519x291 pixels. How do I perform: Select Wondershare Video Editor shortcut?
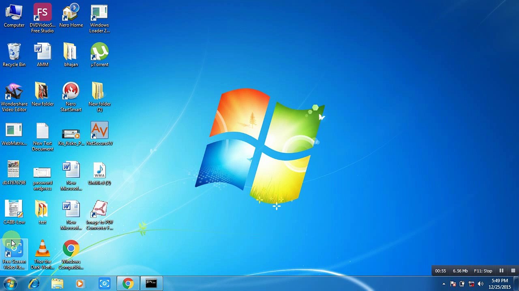pos(14,97)
